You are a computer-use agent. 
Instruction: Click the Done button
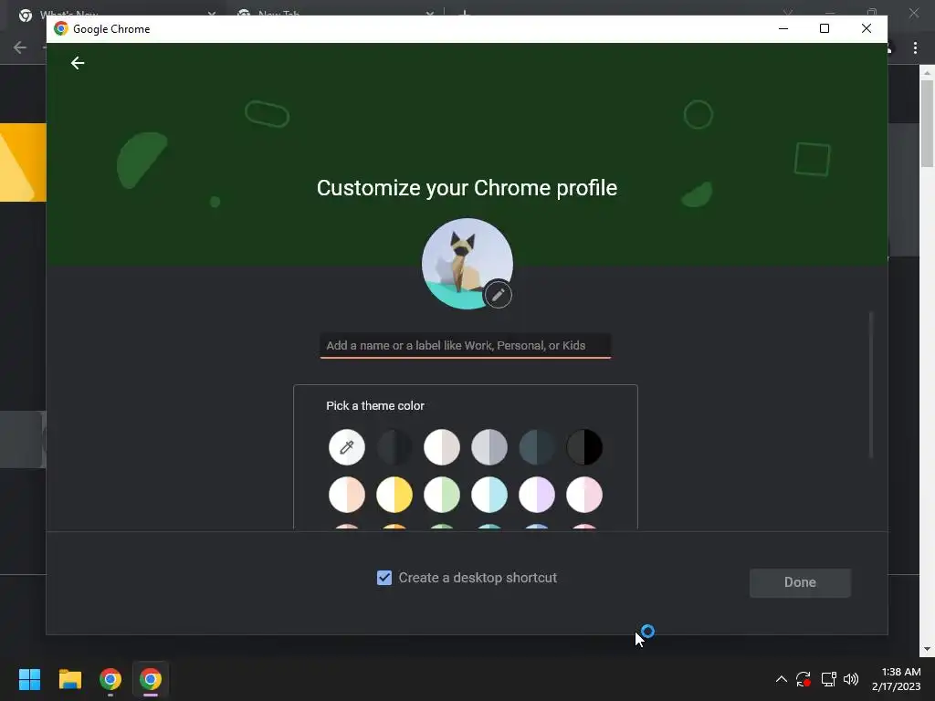pos(800,582)
